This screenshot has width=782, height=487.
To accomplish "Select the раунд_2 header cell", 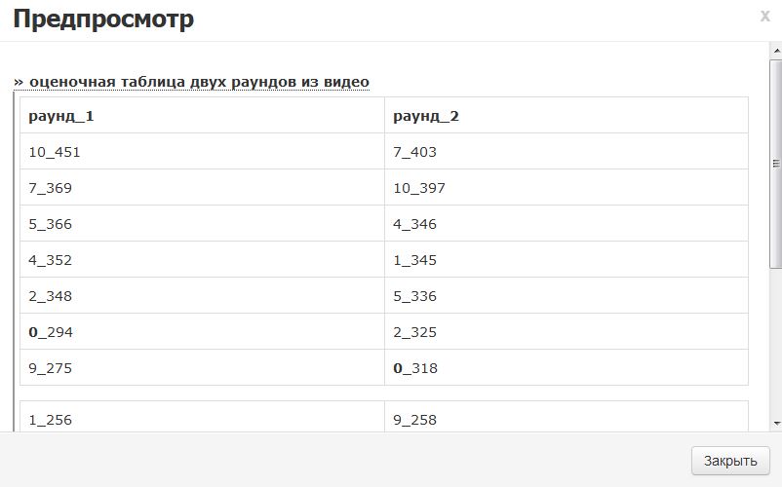I will [566, 116].
